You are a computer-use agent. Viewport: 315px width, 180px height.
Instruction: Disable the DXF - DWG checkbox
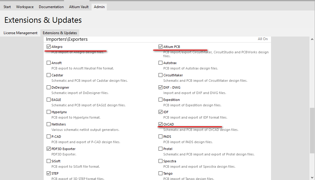[161, 87]
